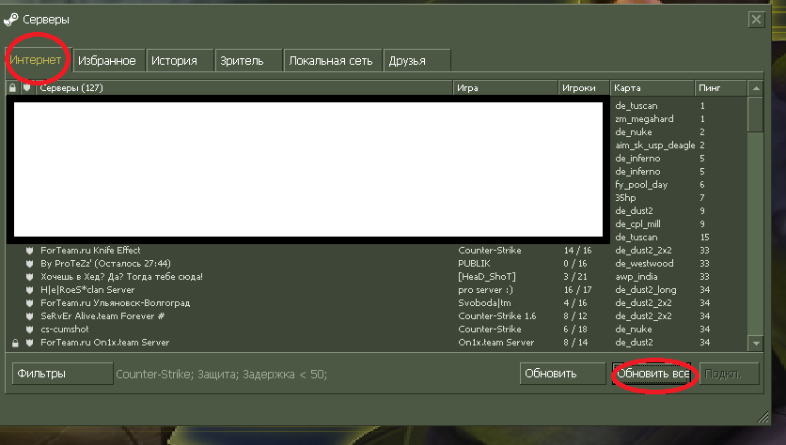Click shield icon of H|e|RoeS*clan Server
786x445 pixels.
tap(29, 290)
